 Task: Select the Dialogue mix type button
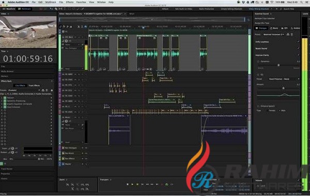[x=261, y=28]
